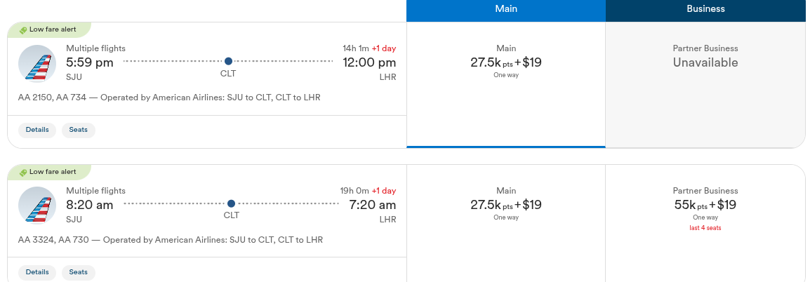Image resolution: width=810 pixels, height=282 pixels.
Task: Click the low fare tag icon, first flight
Action: [23, 30]
